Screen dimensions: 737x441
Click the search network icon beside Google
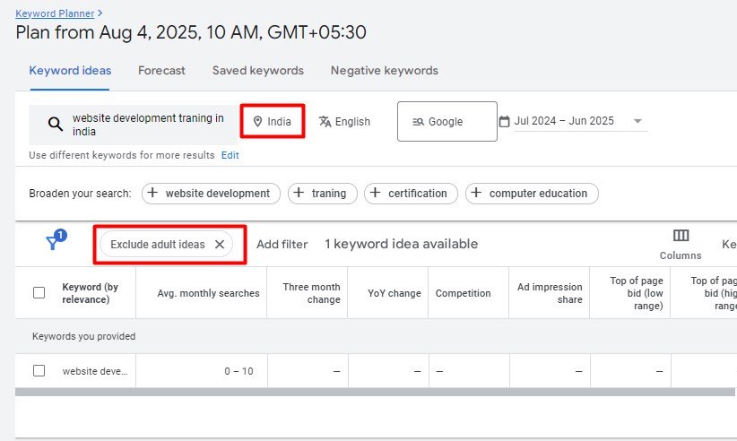[419, 122]
